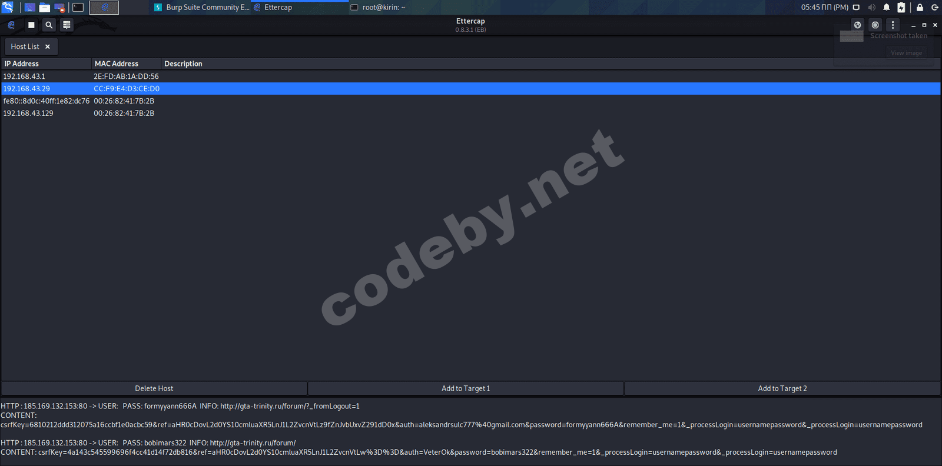Switch to Burp Suite Community window
942x466 pixels.
(201, 8)
